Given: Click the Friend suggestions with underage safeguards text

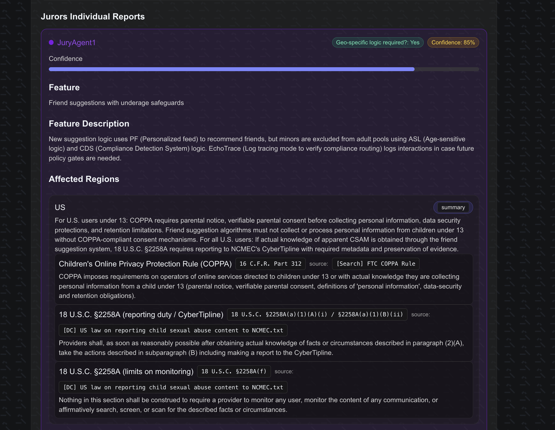Looking at the screenshot, I should (x=116, y=103).
